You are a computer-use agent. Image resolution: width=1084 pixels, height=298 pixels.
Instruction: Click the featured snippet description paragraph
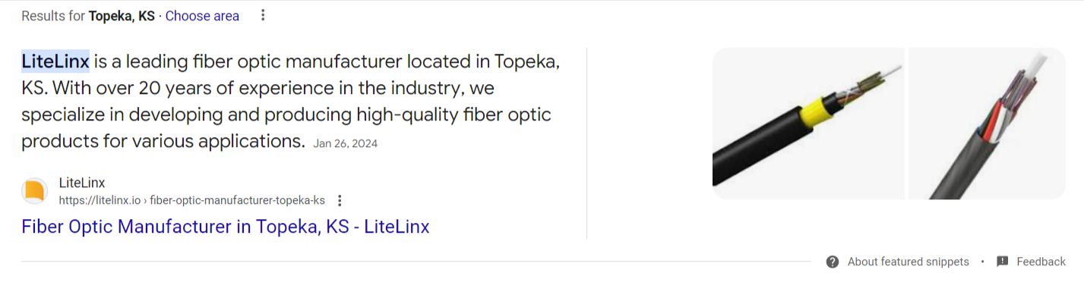[x=291, y=101]
